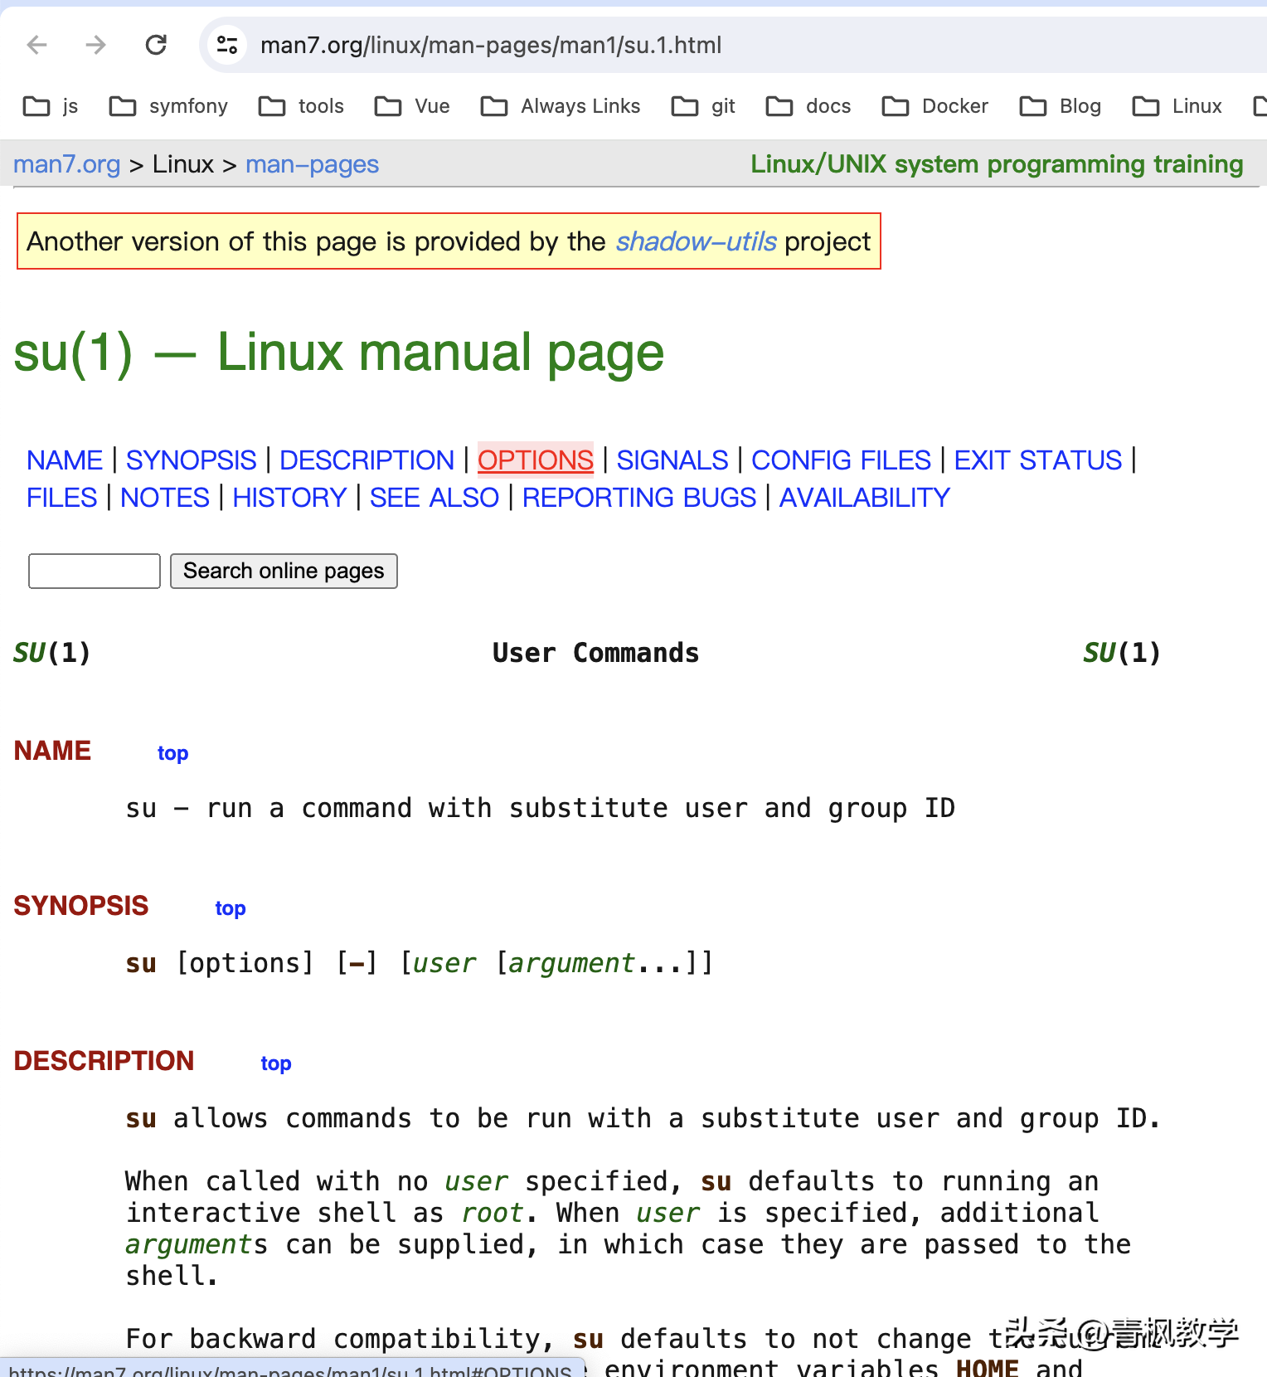This screenshot has width=1267, height=1377.
Task: Reload the page with refresh icon
Action: [x=156, y=45]
